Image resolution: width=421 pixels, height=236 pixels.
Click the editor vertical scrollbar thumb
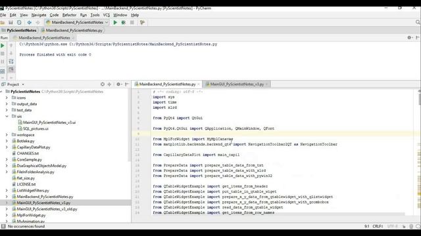(x=420, y=98)
